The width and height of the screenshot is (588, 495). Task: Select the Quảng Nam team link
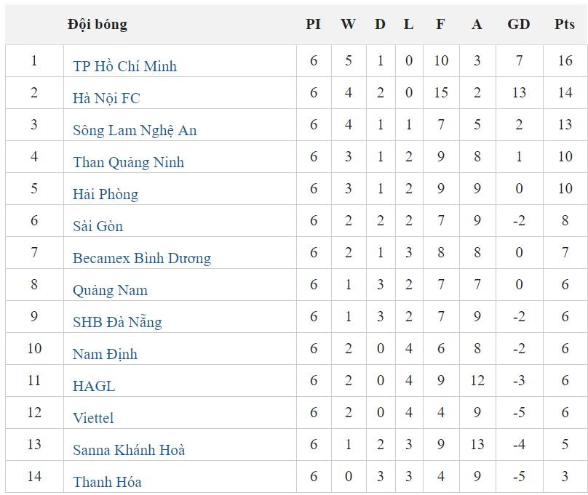110,290
